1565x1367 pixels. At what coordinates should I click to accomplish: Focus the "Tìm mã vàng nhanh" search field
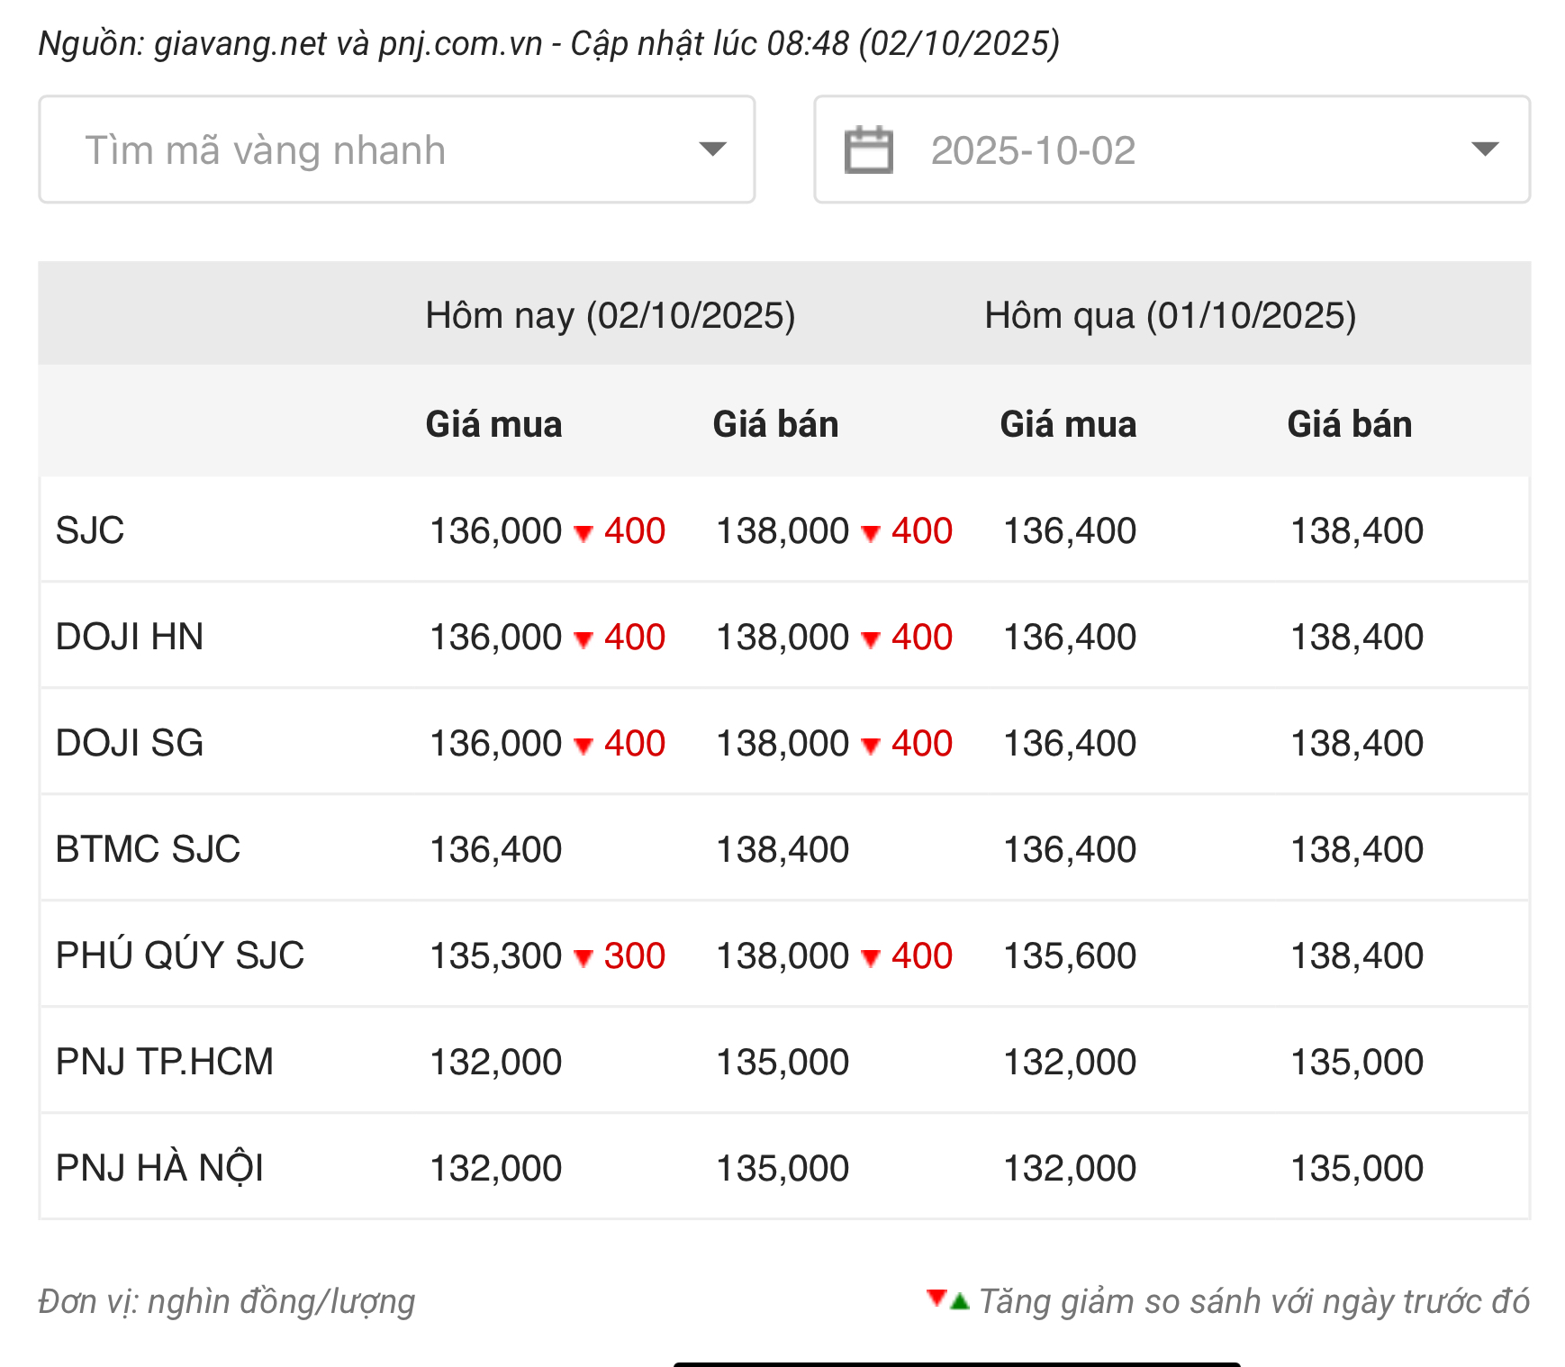[x=360, y=149]
